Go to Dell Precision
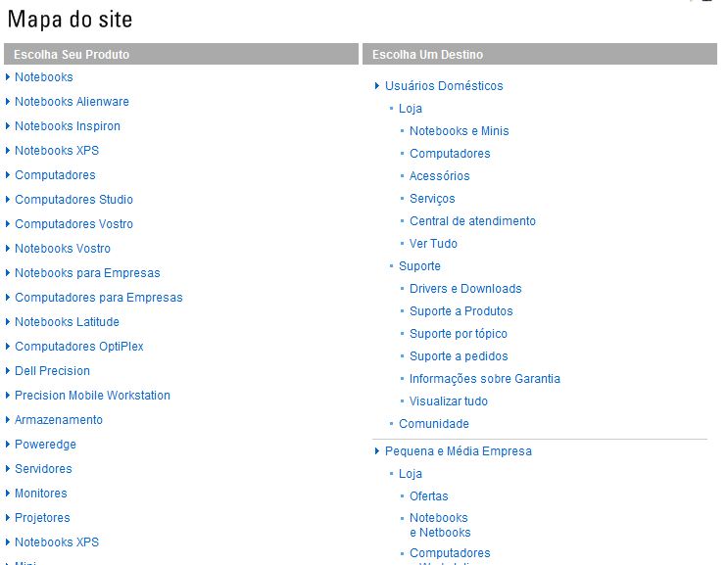 [x=53, y=371]
